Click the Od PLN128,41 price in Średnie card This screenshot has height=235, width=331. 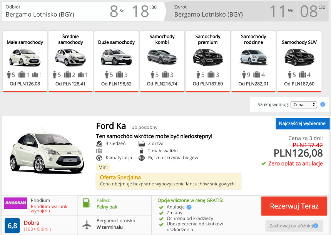[x=70, y=84]
